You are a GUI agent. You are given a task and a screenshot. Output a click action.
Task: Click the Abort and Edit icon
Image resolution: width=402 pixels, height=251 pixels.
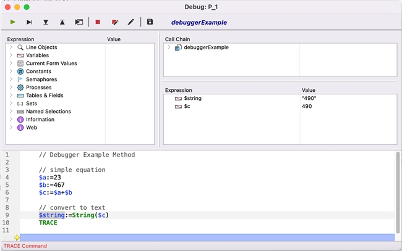114,22
